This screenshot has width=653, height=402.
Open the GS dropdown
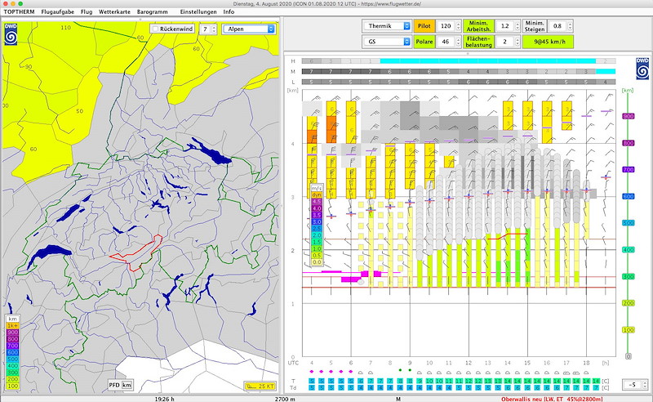pos(387,42)
